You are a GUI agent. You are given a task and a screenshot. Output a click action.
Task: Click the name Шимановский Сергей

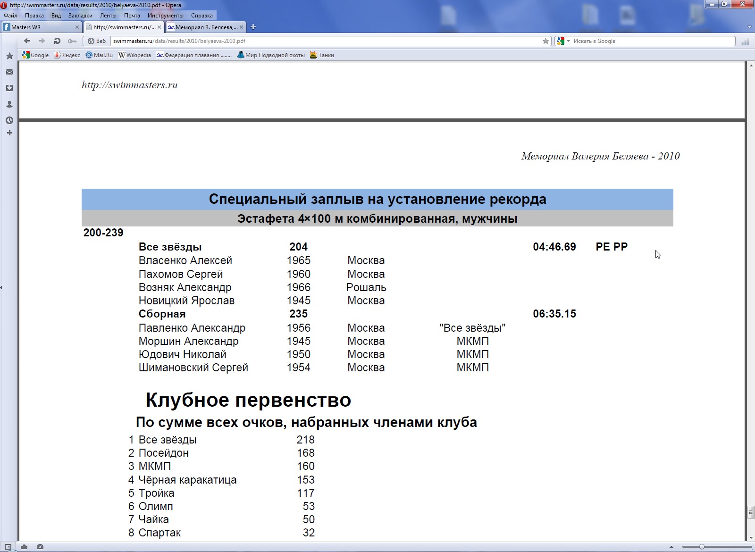click(193, 368)
